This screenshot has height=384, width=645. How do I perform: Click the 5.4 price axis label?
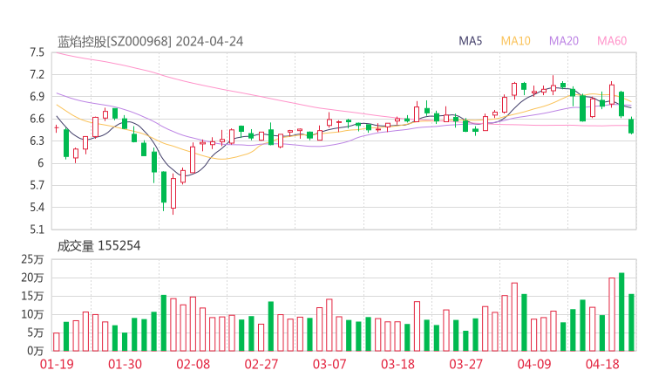(37, 207)
